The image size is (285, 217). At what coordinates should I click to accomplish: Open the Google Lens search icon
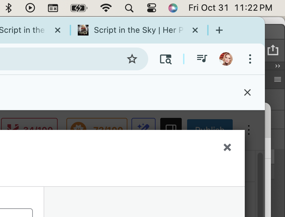pyautogui.click(x=166, y=59)
